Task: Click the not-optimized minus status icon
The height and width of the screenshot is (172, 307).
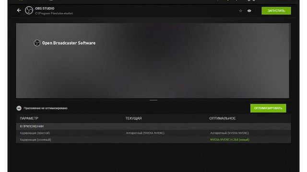Action: pyautogui.click(x=19, y=108)
